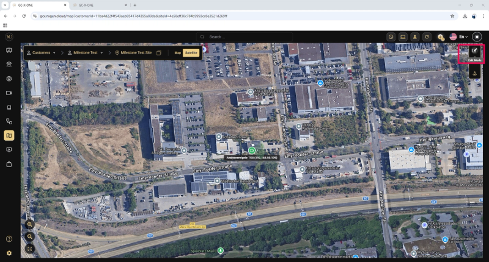
Task: Click the Analyseereignis-TK8 device label
Action: 252,158
